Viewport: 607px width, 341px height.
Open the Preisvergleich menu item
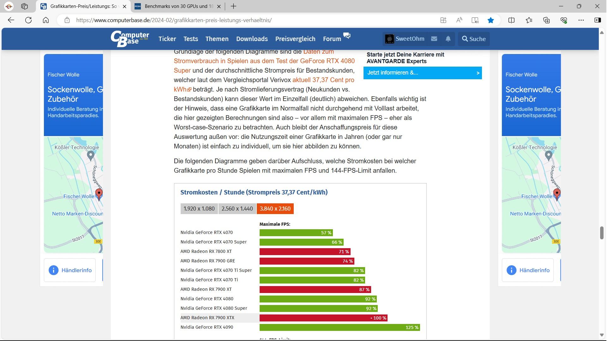[295, 39]
